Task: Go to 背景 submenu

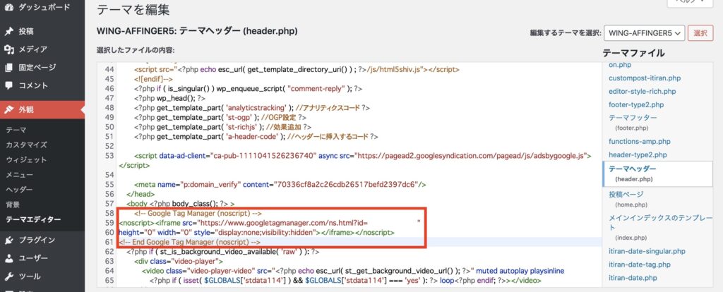Action: click(x=13, y=205)
